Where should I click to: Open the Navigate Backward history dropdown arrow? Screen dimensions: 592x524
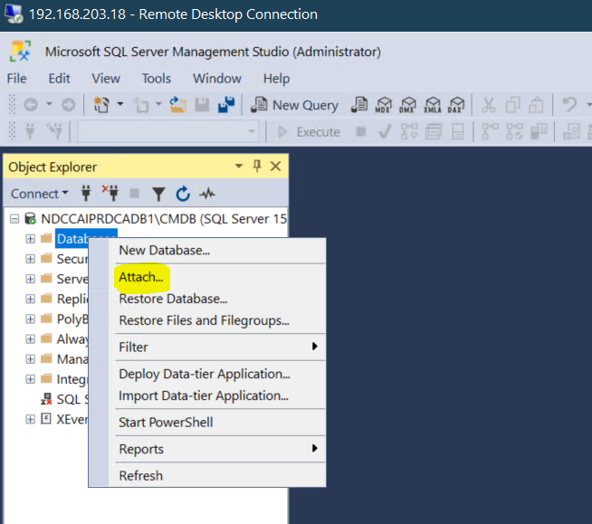coord(49,103)
